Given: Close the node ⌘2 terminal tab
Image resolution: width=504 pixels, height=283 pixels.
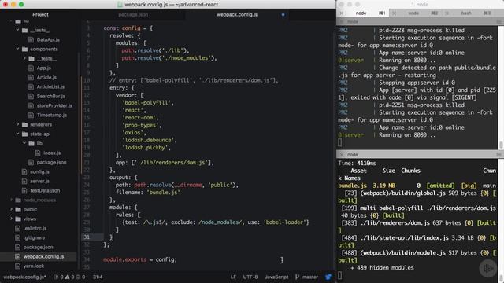Looking at the screenshot, I should click(x=394, y=13).
